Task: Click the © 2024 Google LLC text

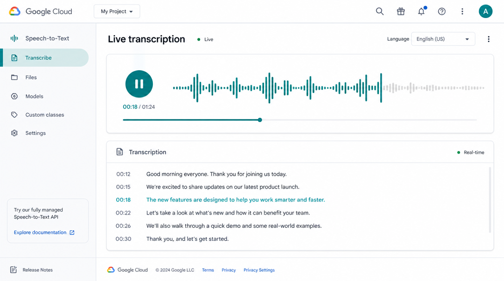Action: pos(175,270)
